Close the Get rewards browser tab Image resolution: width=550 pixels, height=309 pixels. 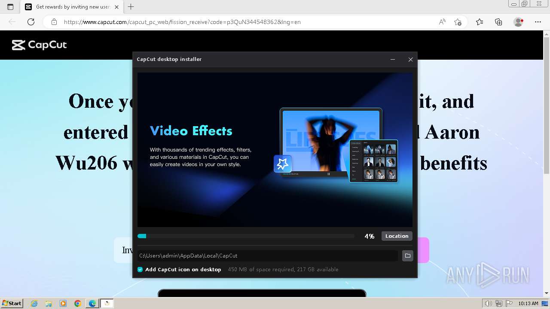[x=116, y=7]
